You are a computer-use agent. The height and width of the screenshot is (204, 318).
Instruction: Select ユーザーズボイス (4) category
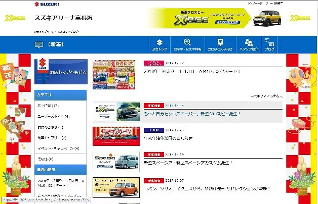[x=54, y=116]
